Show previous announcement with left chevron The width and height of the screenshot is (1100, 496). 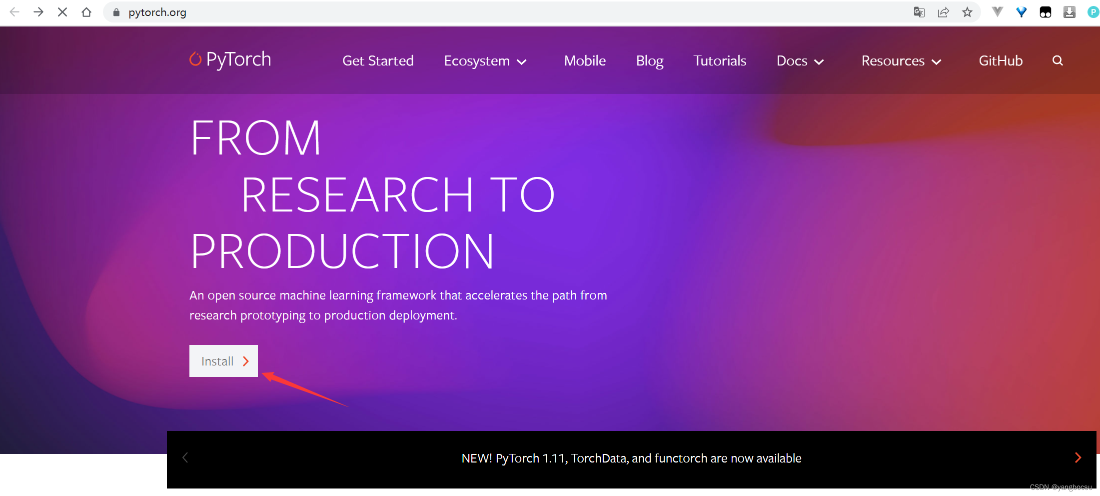click(x=185, y=457)
